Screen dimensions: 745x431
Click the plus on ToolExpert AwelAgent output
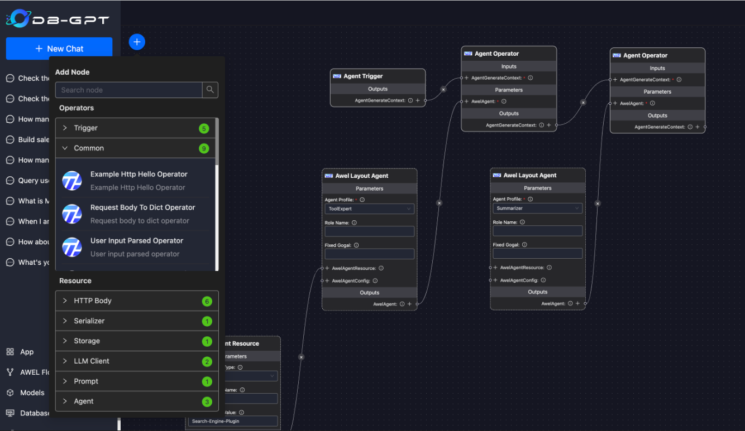(409, 304)
